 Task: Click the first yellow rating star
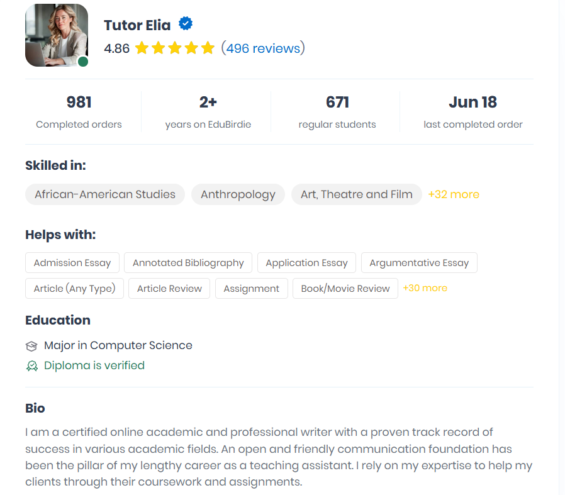[x=142, y=48]
